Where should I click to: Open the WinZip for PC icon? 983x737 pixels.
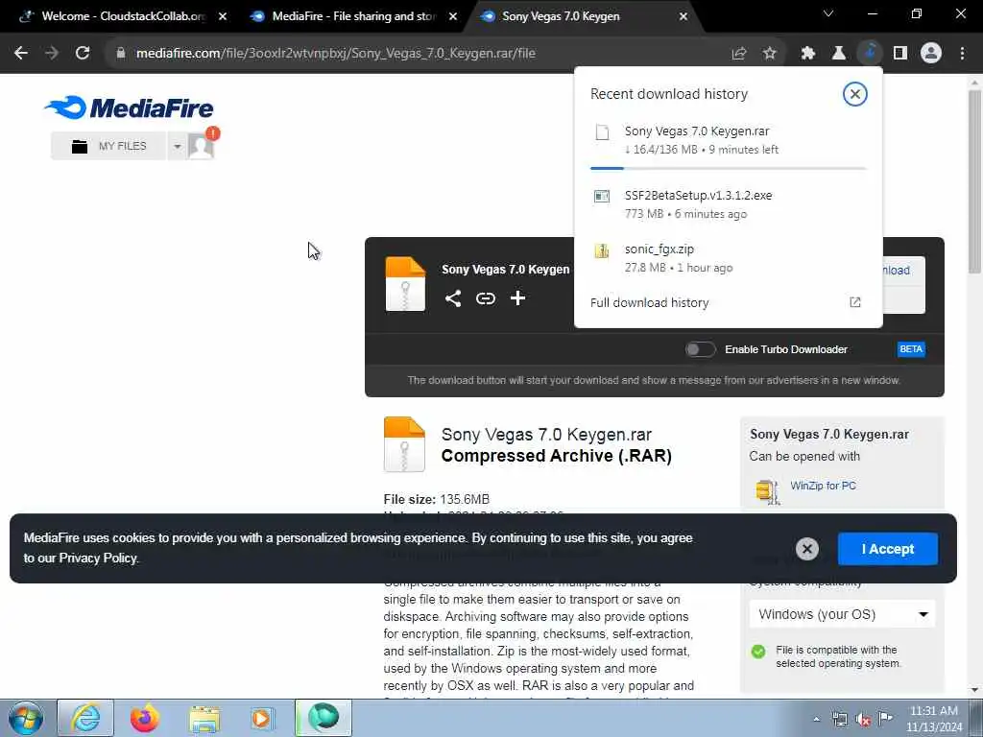pyautogui.click(x=767, y=491)
